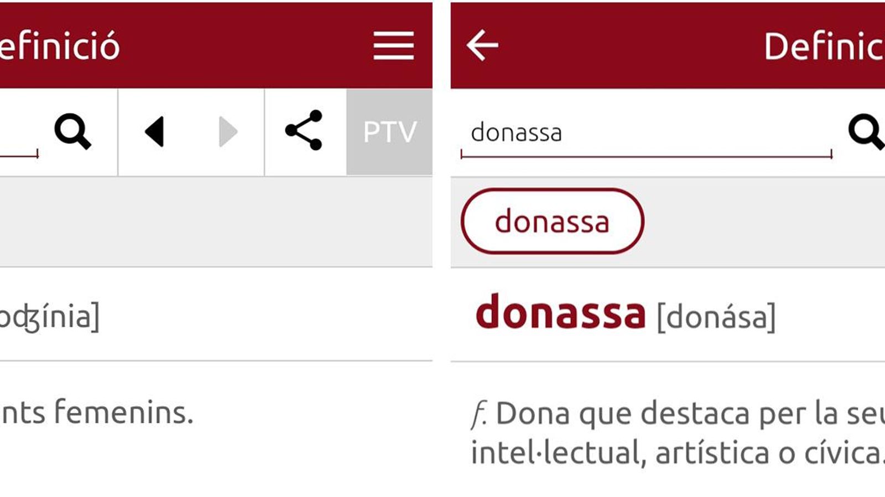Screen dimensions: 885x497
Task: Click the Definic title in the right header
Action: click(x=824, y=46)
